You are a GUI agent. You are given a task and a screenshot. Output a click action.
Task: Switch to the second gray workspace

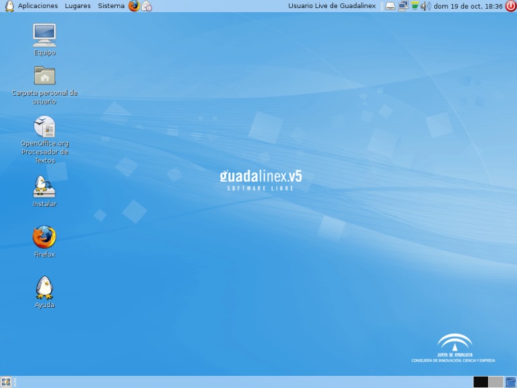[x=495, y=382]
